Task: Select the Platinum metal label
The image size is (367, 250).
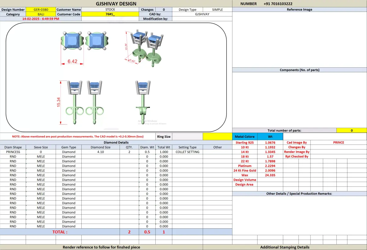Action: point(245,166)
